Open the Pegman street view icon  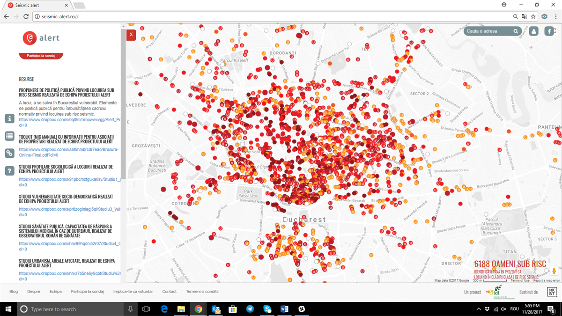(554, 271)
